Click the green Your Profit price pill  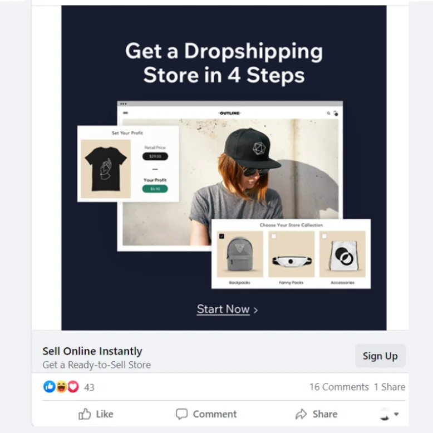point(155,189)
